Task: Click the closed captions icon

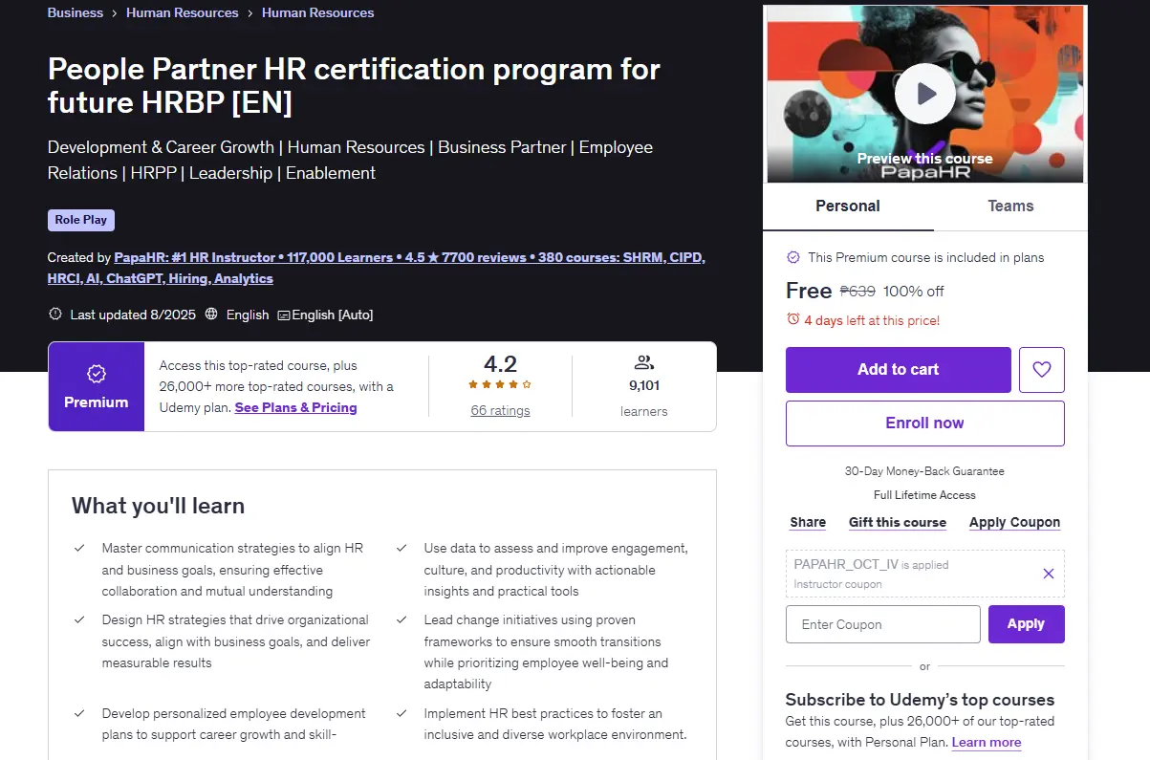Action: pos(283,315)
